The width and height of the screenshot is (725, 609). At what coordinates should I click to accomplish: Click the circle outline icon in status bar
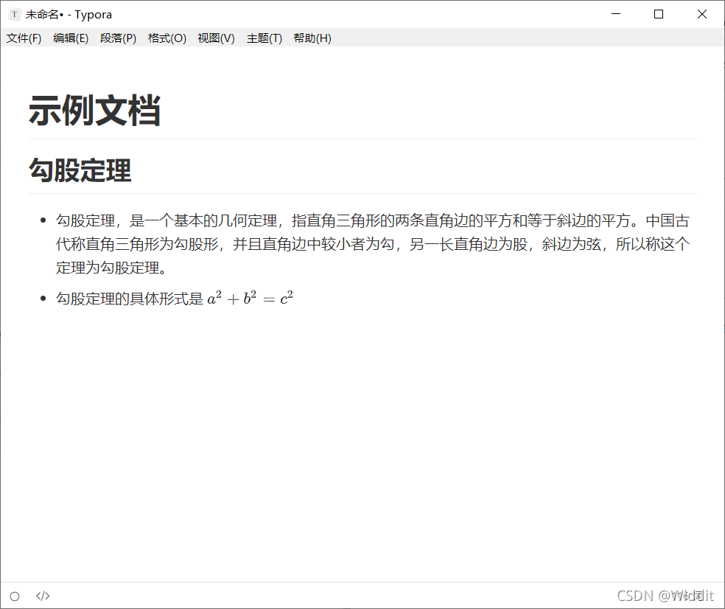click(x=15, y=596)
